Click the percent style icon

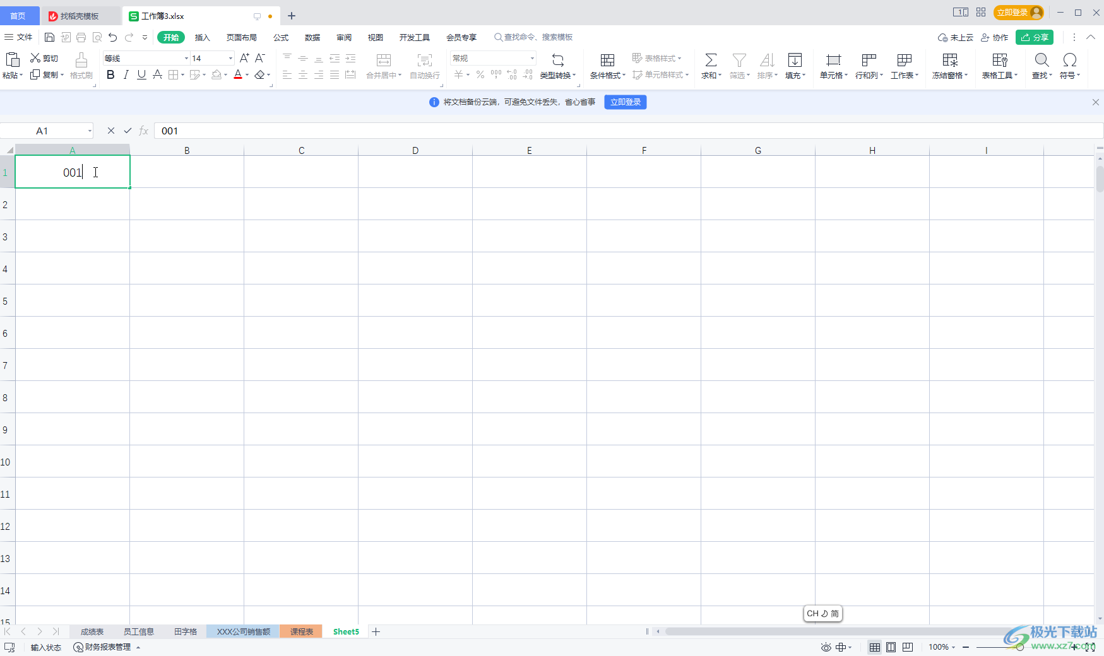(x=480, y=74)
